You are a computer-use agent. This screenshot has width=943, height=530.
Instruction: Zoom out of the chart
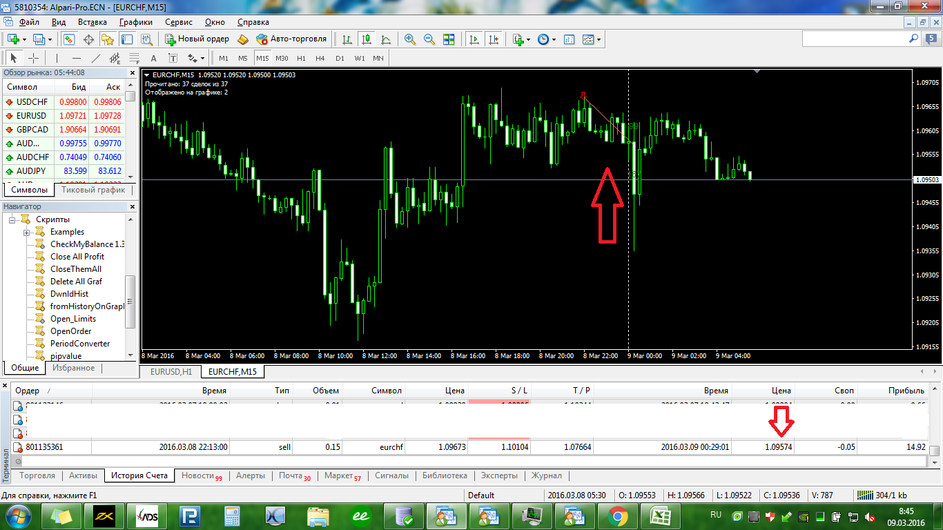tap(429, 39)
